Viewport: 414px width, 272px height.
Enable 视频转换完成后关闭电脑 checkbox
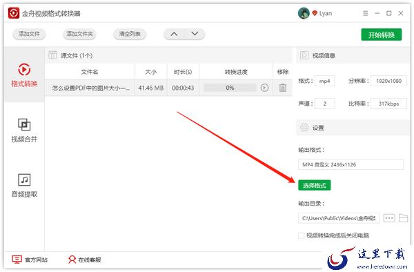[x=301, y=235]
